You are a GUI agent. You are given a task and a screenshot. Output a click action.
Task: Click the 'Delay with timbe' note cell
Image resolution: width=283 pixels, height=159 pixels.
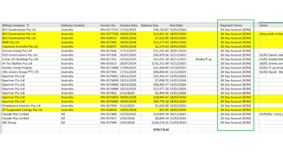(271, 34)
